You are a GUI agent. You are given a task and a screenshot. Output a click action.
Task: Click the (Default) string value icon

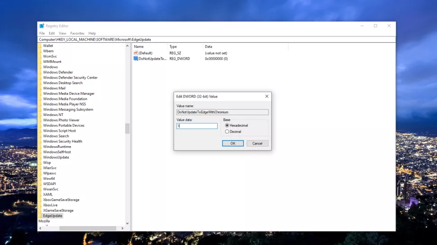tap(136, 53)
